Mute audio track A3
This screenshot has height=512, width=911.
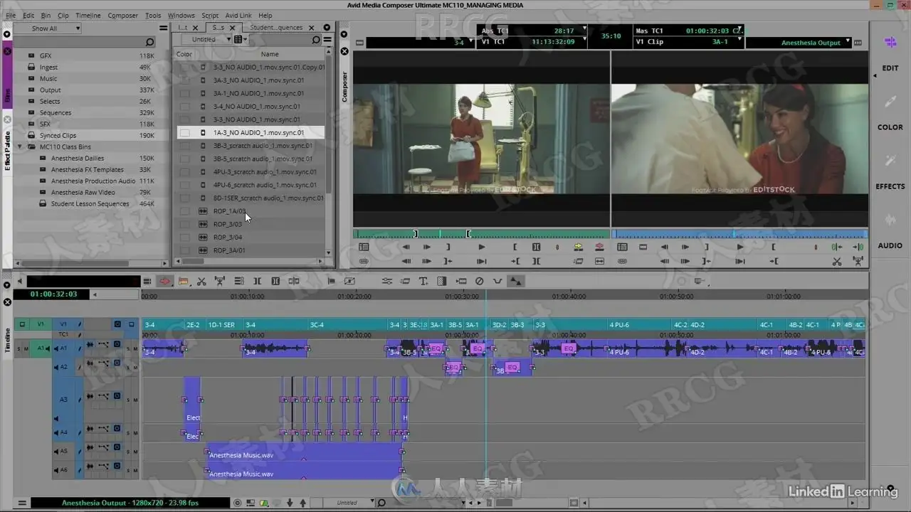coord(135,400)
